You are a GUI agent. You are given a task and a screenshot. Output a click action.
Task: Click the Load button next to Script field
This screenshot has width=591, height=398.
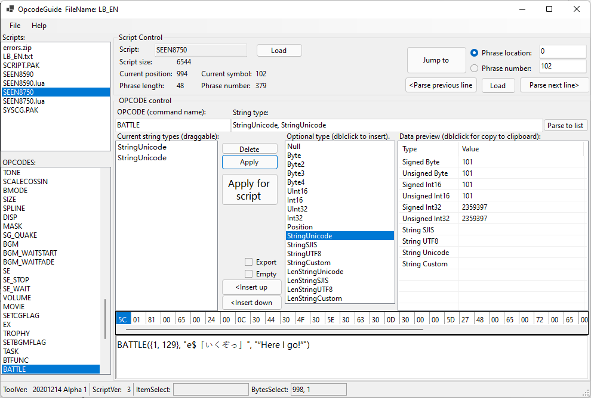coord(279,51)
